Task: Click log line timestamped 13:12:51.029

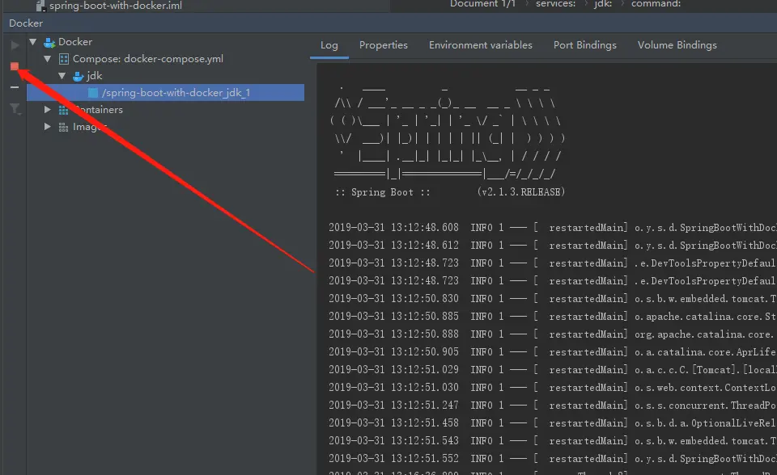Action: (553, 370)
